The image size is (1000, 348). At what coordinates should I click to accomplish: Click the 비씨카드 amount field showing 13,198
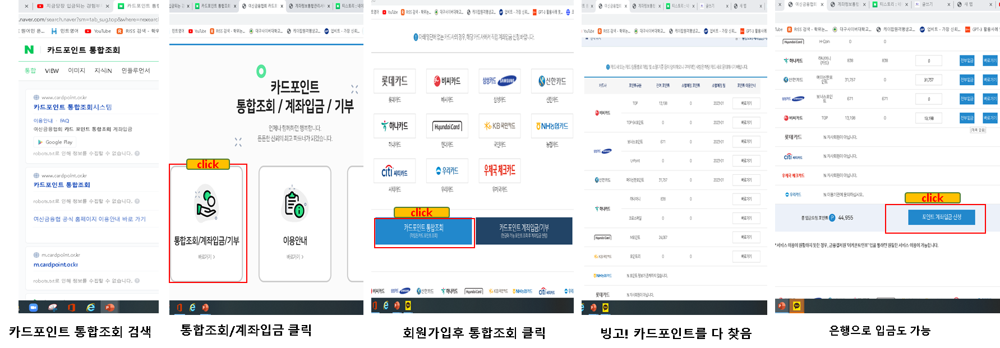[929, 118]
